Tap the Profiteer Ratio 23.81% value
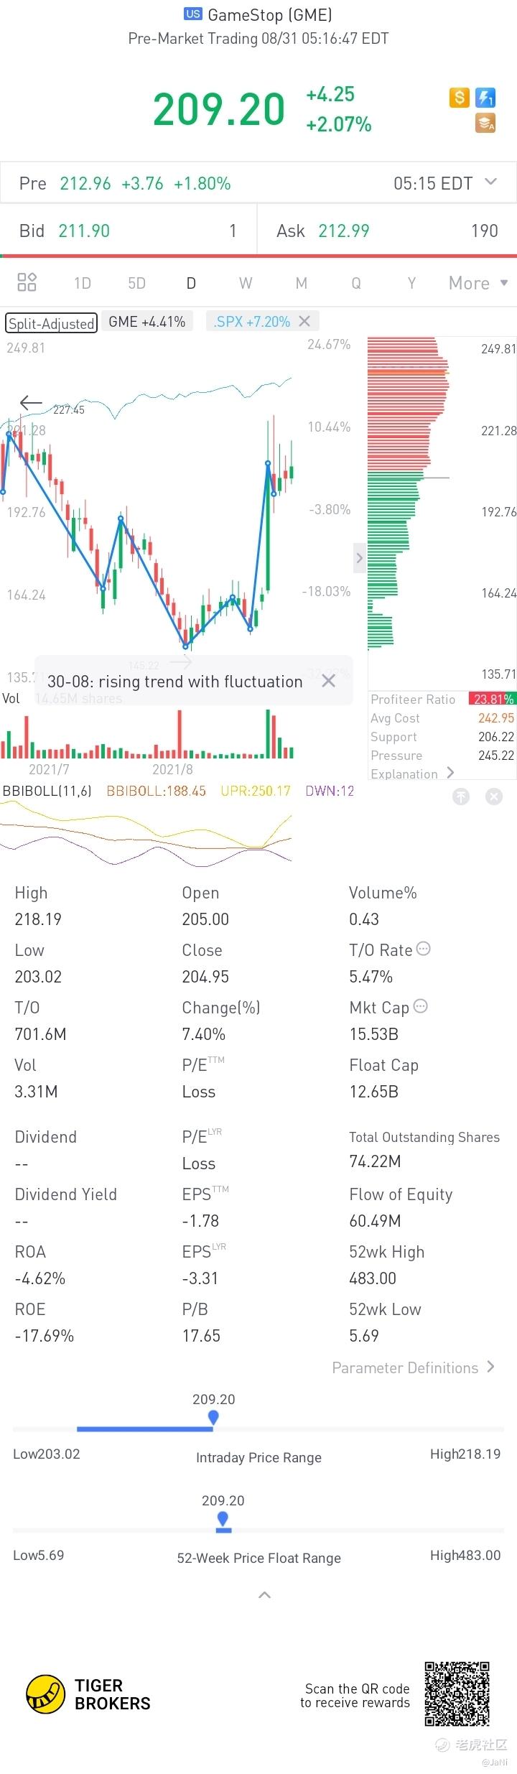 pos(492,699)
